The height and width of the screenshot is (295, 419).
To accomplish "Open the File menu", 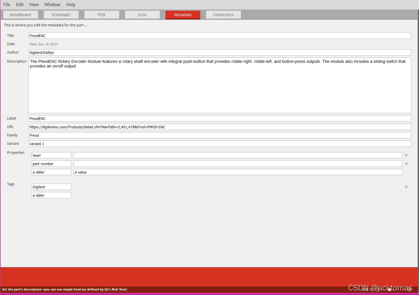I will tap(7, 5).
